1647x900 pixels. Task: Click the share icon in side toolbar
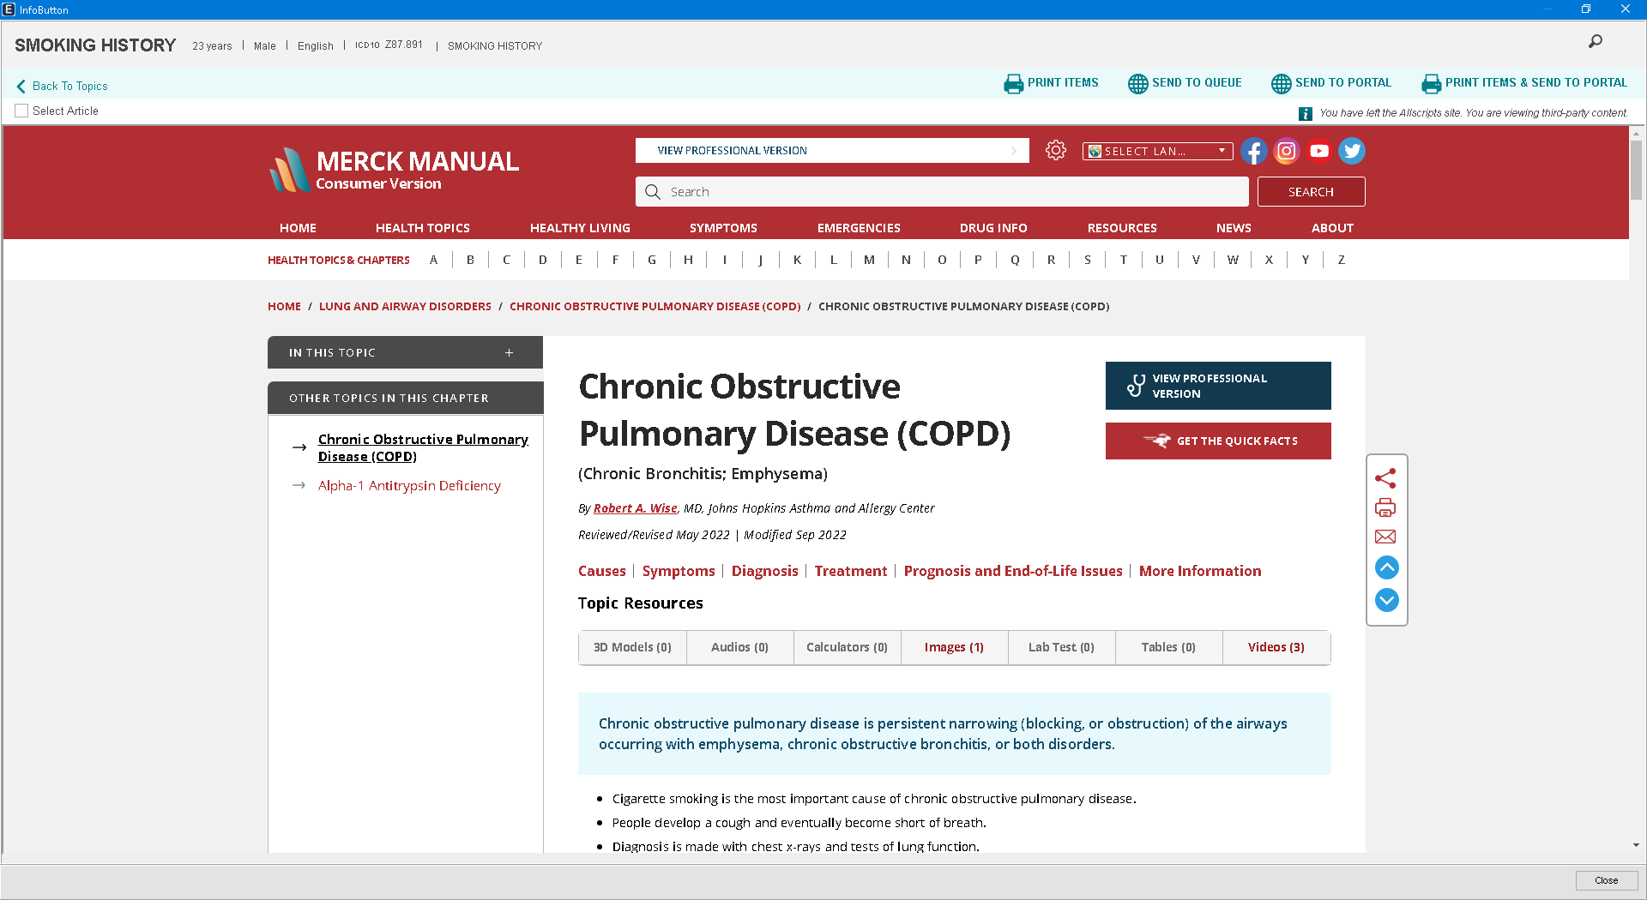(x=1385, y=478)
